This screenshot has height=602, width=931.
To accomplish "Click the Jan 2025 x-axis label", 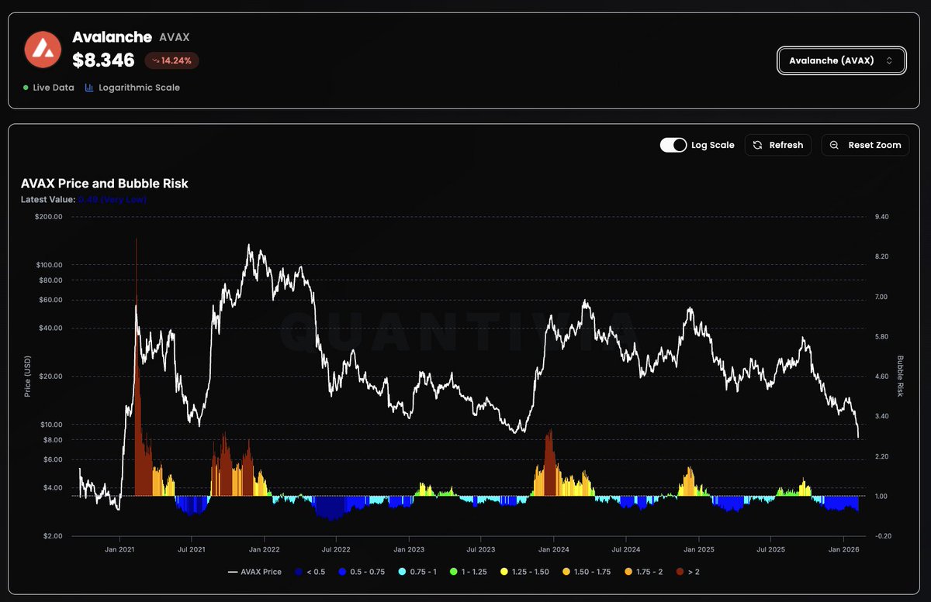I will (699, 549).
